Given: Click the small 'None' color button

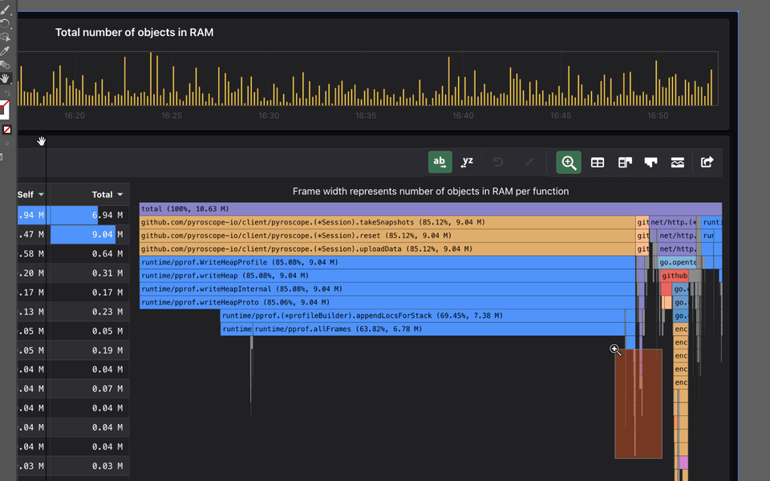Looking at the screenshot, I should click(7, 130).
